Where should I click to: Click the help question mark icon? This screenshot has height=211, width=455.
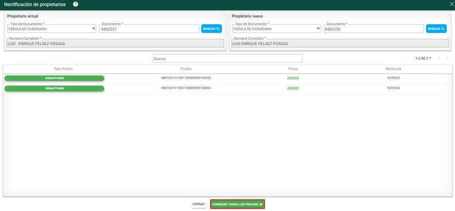click(x=75, y=4)
